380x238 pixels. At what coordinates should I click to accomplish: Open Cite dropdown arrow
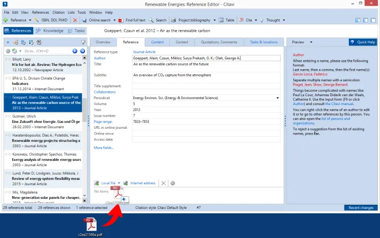coord(256,20)
